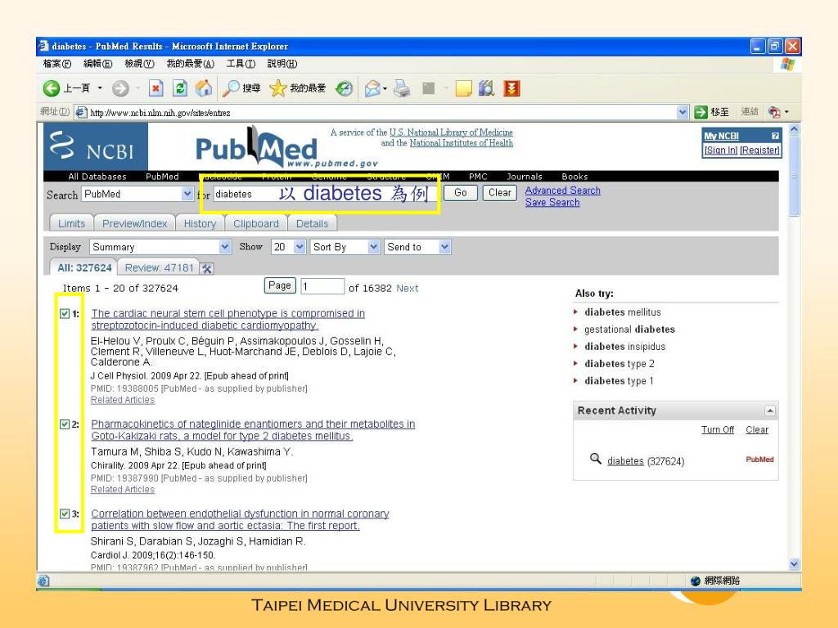This screenshot has width=838, height=628.
Task: Click the search term field containing diabetes
Action: [x=327, y=194]
